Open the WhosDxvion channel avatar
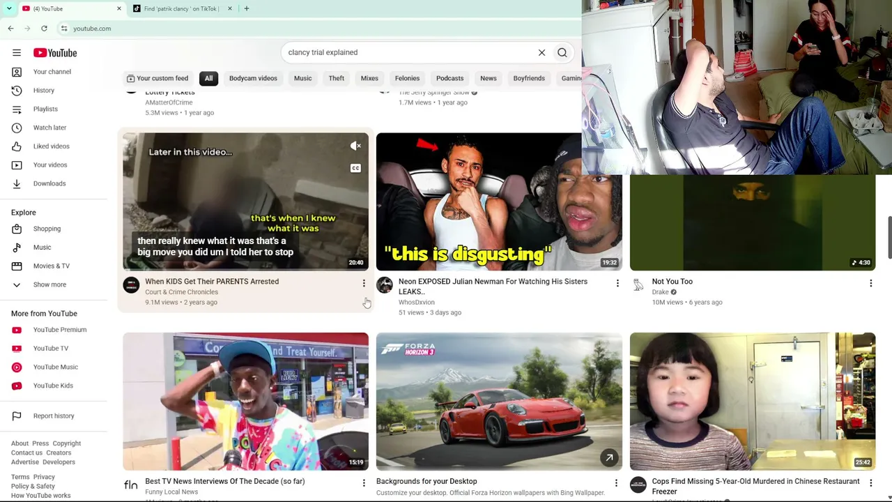 coord(385,284)
